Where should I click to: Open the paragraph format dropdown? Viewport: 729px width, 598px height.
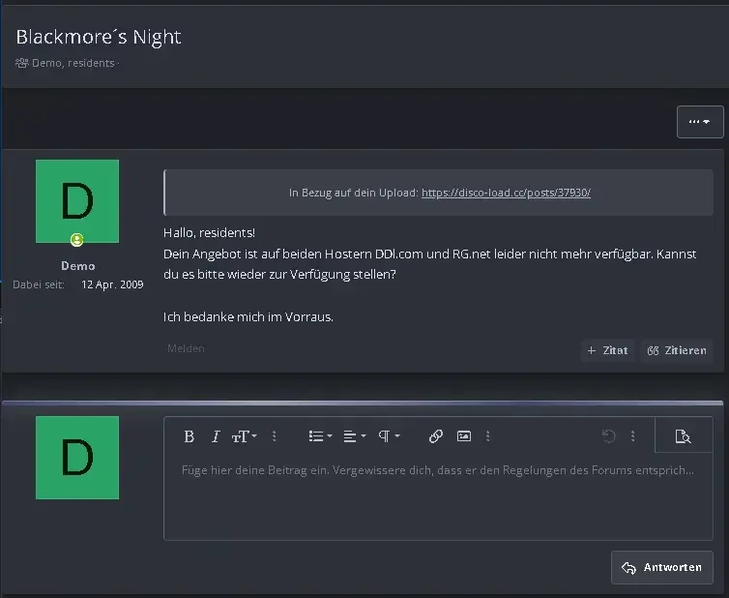(389, 436)
